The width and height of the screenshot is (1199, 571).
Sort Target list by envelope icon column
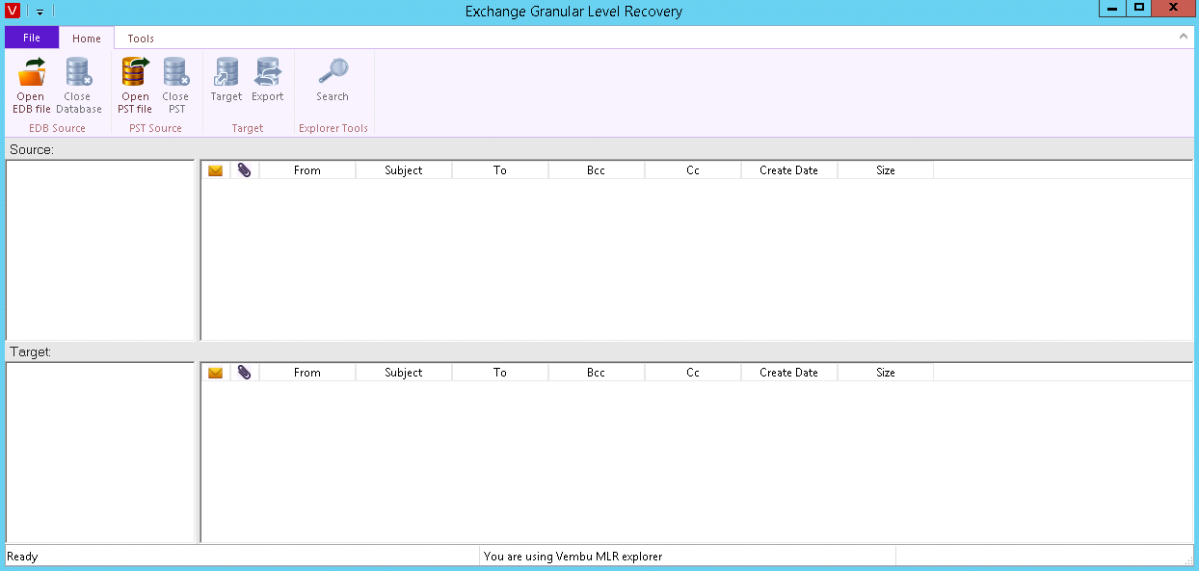(x=216, y=373)
